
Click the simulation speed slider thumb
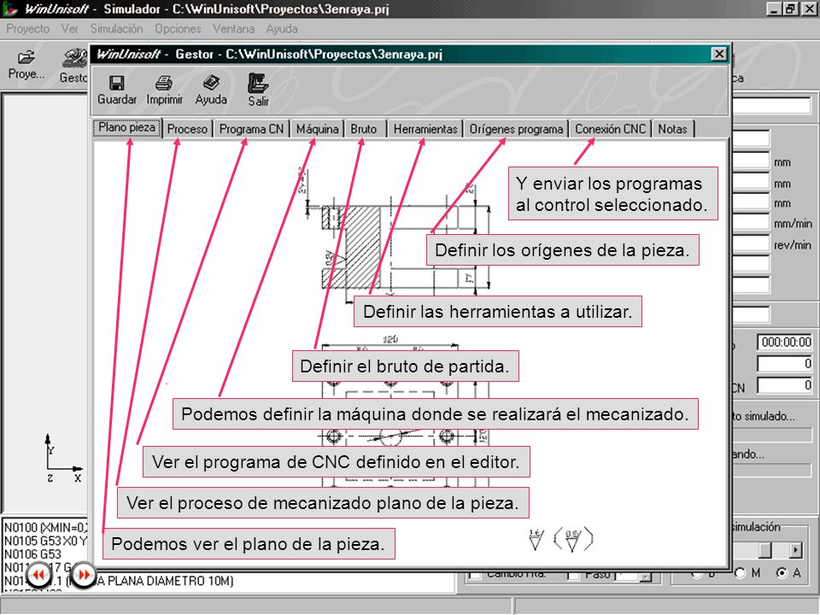765,549
